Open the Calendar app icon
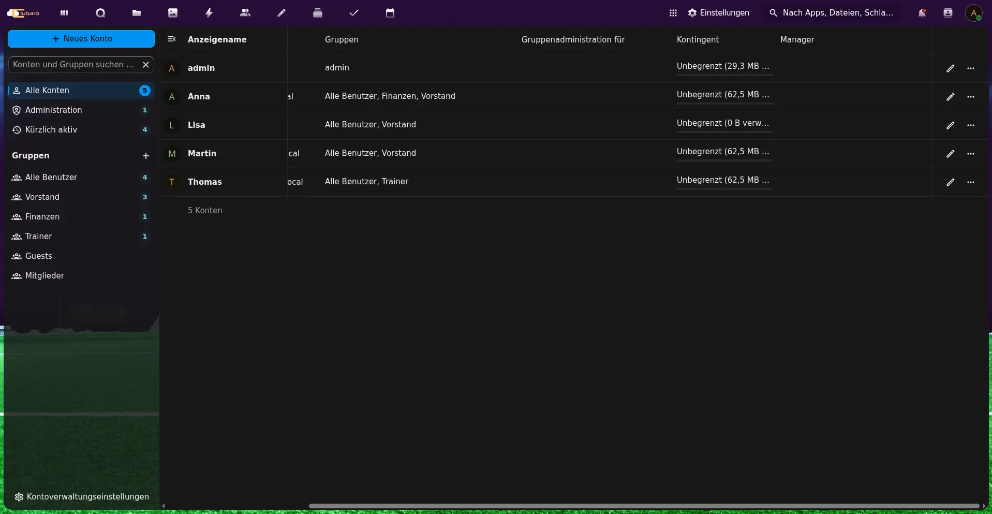The height and width of the screenshot is (514, 992). [390, 13]
